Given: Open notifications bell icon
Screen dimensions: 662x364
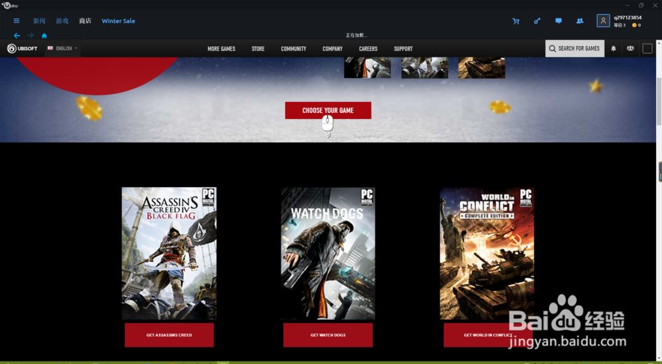Looking at the screenshot, I should click(614, 48).
